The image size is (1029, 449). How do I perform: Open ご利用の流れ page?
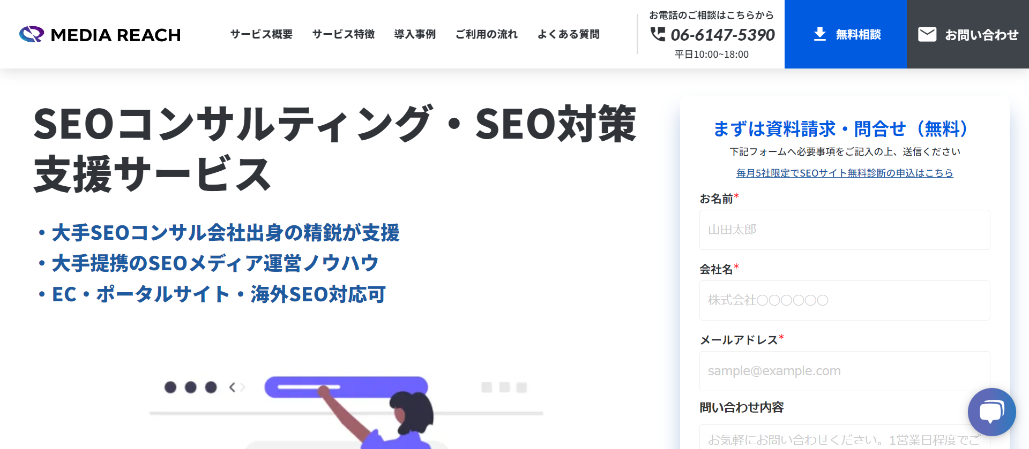[487, 34]
